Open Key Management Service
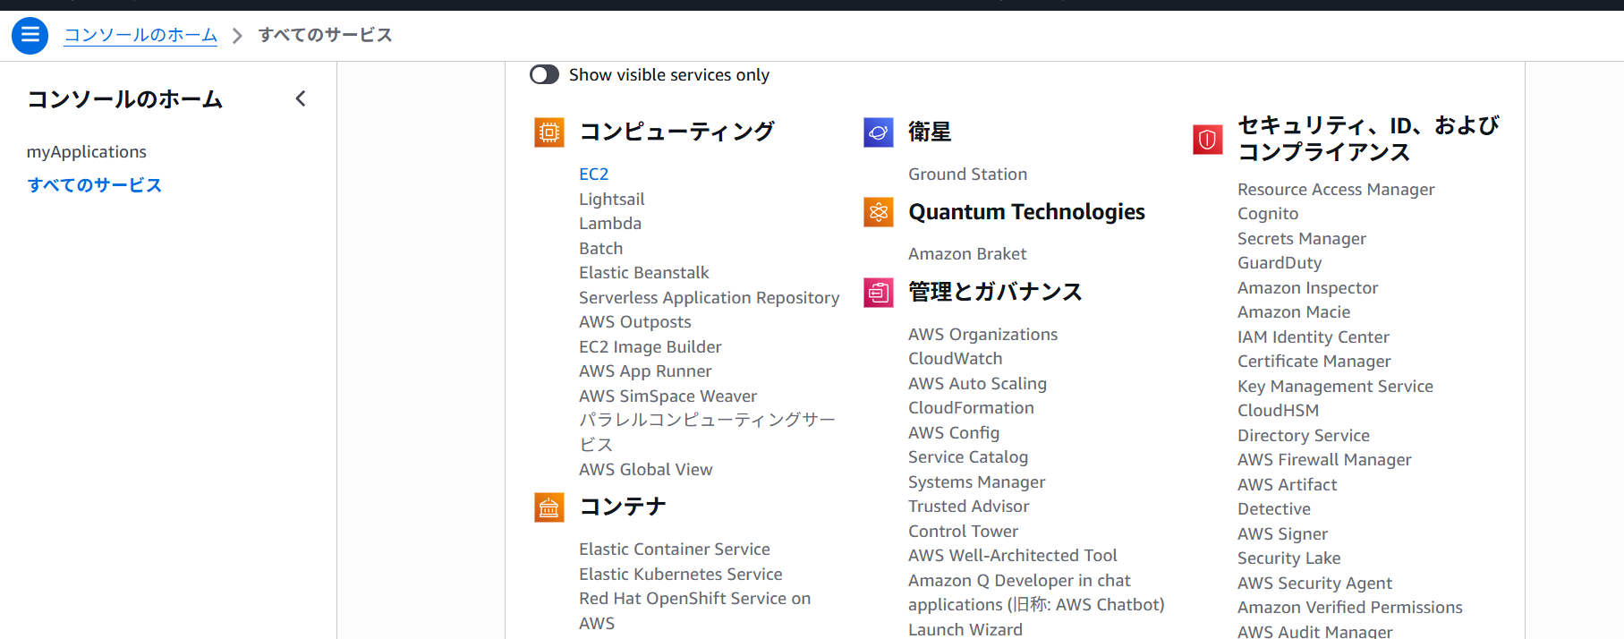1624x639 pixels. [x=1336, y=387]
